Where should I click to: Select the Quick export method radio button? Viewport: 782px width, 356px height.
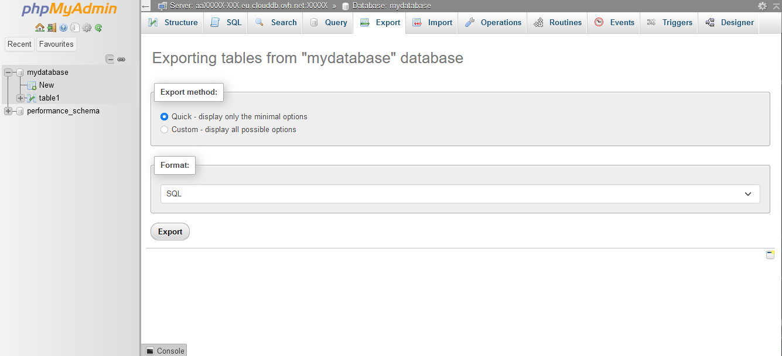164,116
